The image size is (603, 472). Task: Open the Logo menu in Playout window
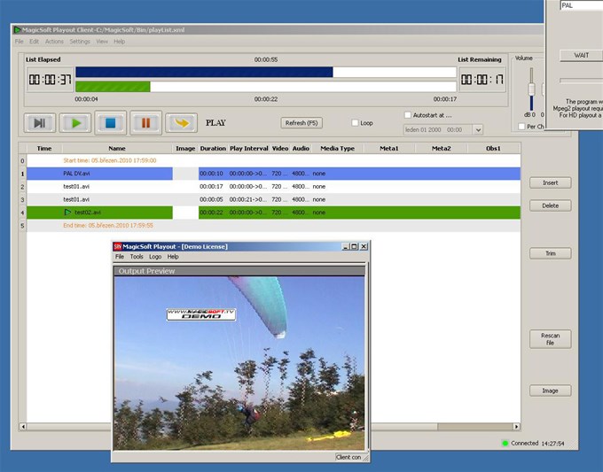click(x=155, y=257)
